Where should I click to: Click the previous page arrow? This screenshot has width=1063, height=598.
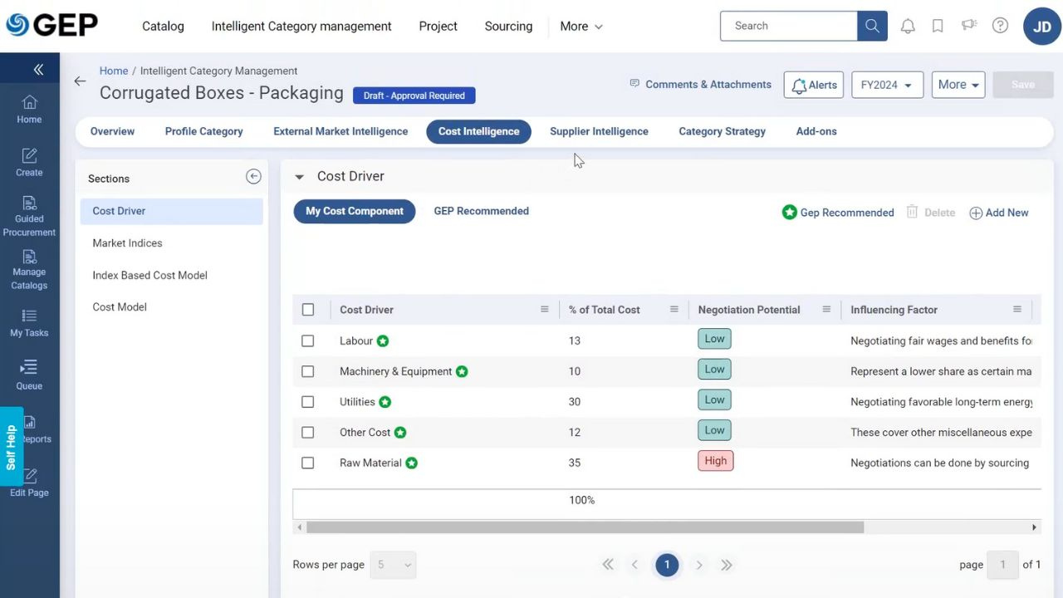pyautogui.click(x=634, y=565)
